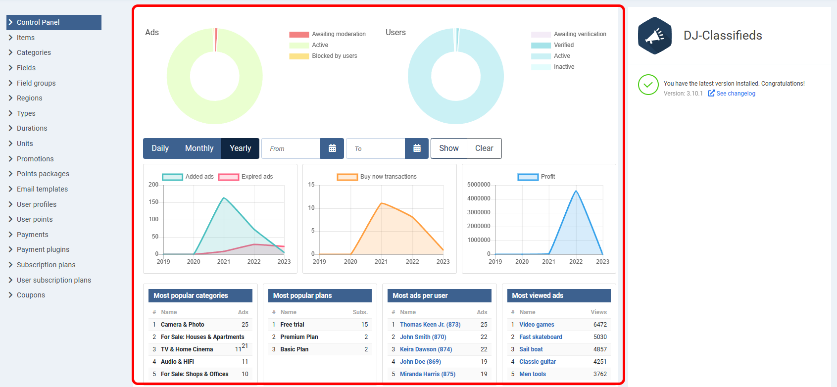Open the Coupons sidebar entry
The image size is (837, 387).
click(x=31, y=295)
